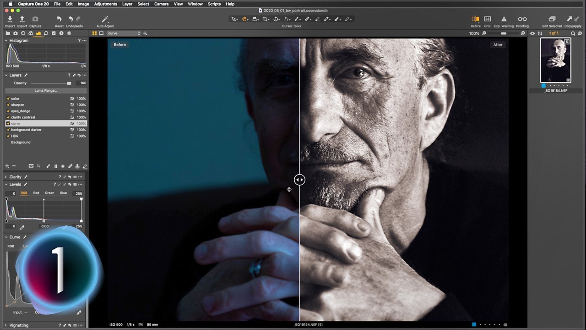Disable the eyes_dodge layer checkbox
Image resolution: width=586 pixels, height=330 pixels.
(8, 111)
